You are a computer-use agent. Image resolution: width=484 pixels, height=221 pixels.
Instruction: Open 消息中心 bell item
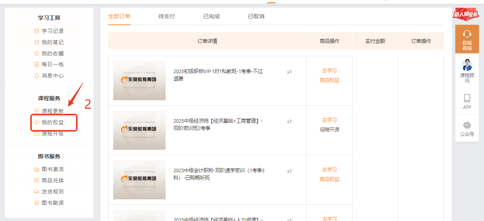pyautogui.click(x=52, y=75)
